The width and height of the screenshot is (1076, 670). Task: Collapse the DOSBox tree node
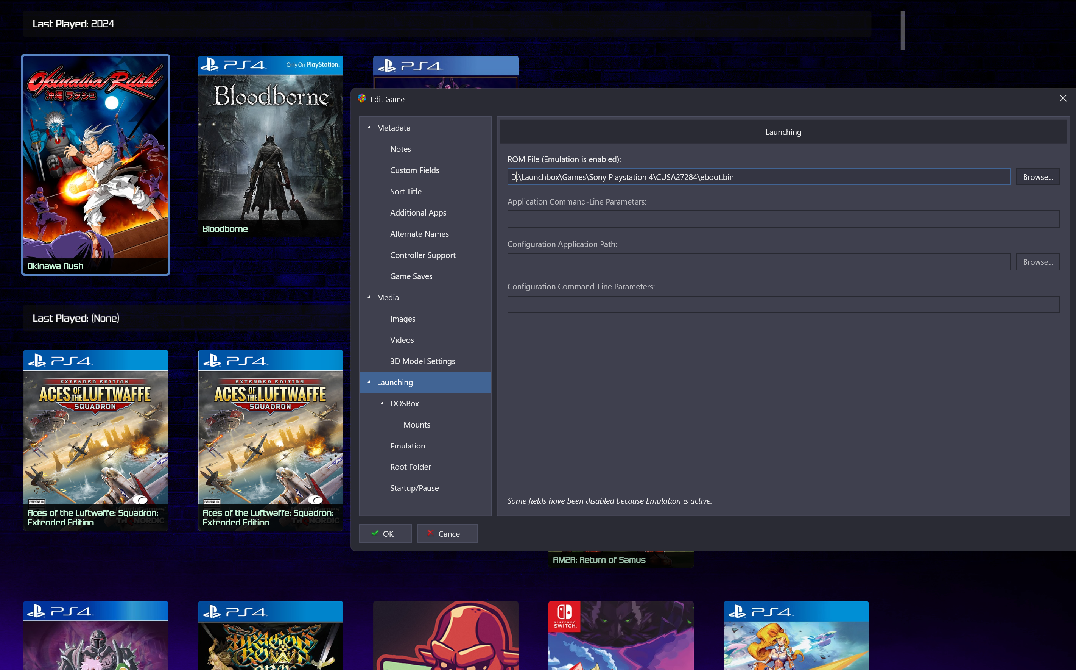[x=382, y=403]
